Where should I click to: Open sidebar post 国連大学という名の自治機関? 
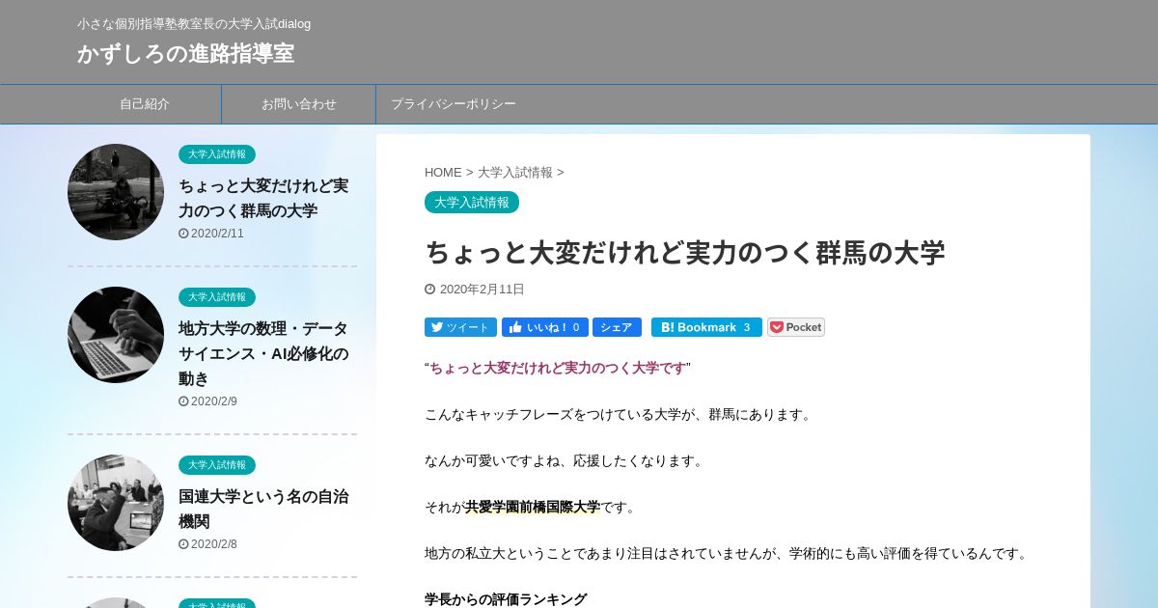click(x=263, y=509)
